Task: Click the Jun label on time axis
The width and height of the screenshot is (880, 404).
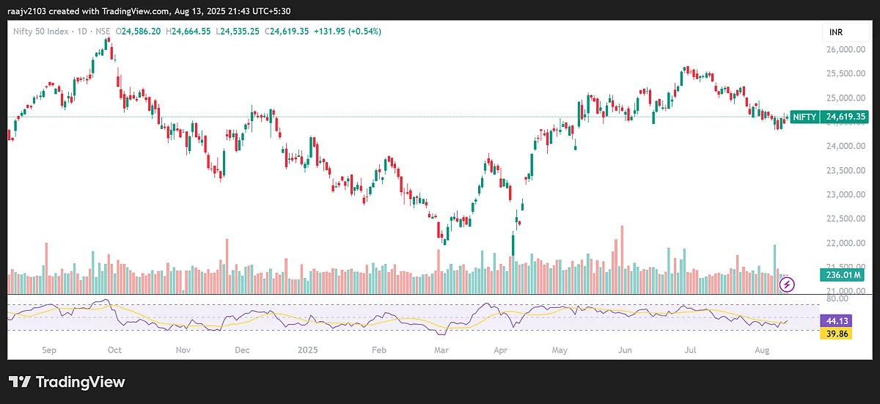Action: tap(626, 350)
